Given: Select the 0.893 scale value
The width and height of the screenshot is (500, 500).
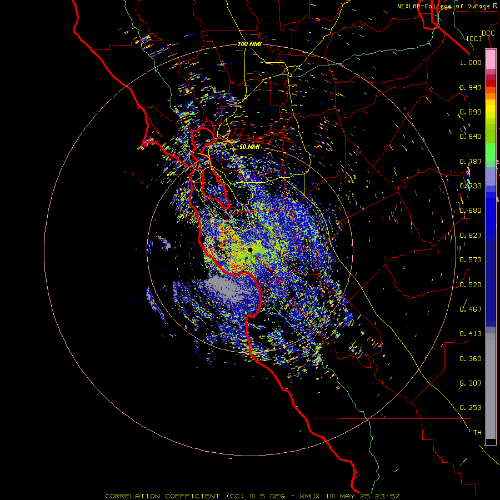Looking at the screenshot, I should click(471, 112).
